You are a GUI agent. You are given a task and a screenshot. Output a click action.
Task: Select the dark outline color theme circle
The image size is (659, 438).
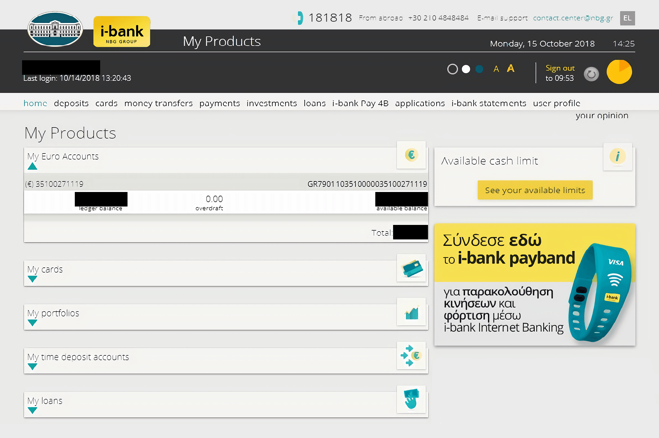pyautogui.click(x=452, y=69)
